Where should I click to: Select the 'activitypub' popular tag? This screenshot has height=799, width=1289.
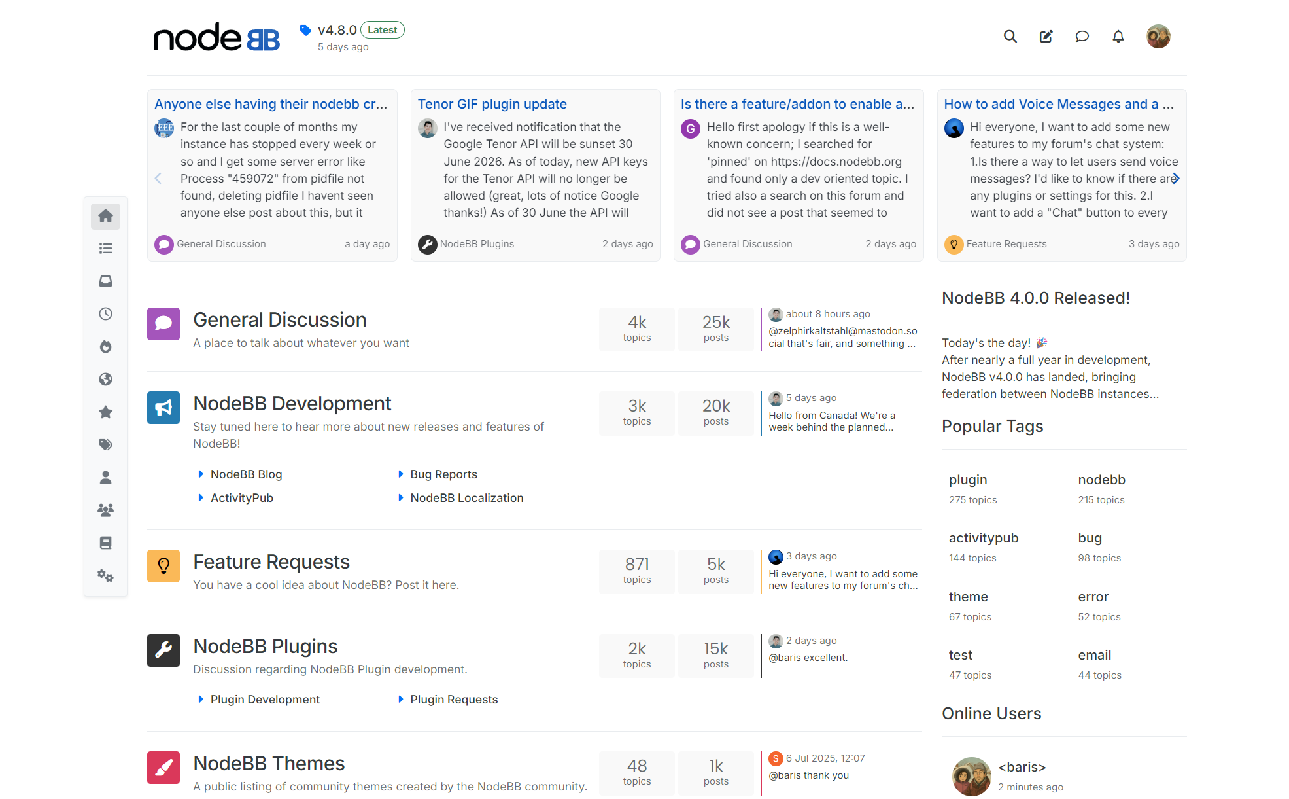[983, 538]
